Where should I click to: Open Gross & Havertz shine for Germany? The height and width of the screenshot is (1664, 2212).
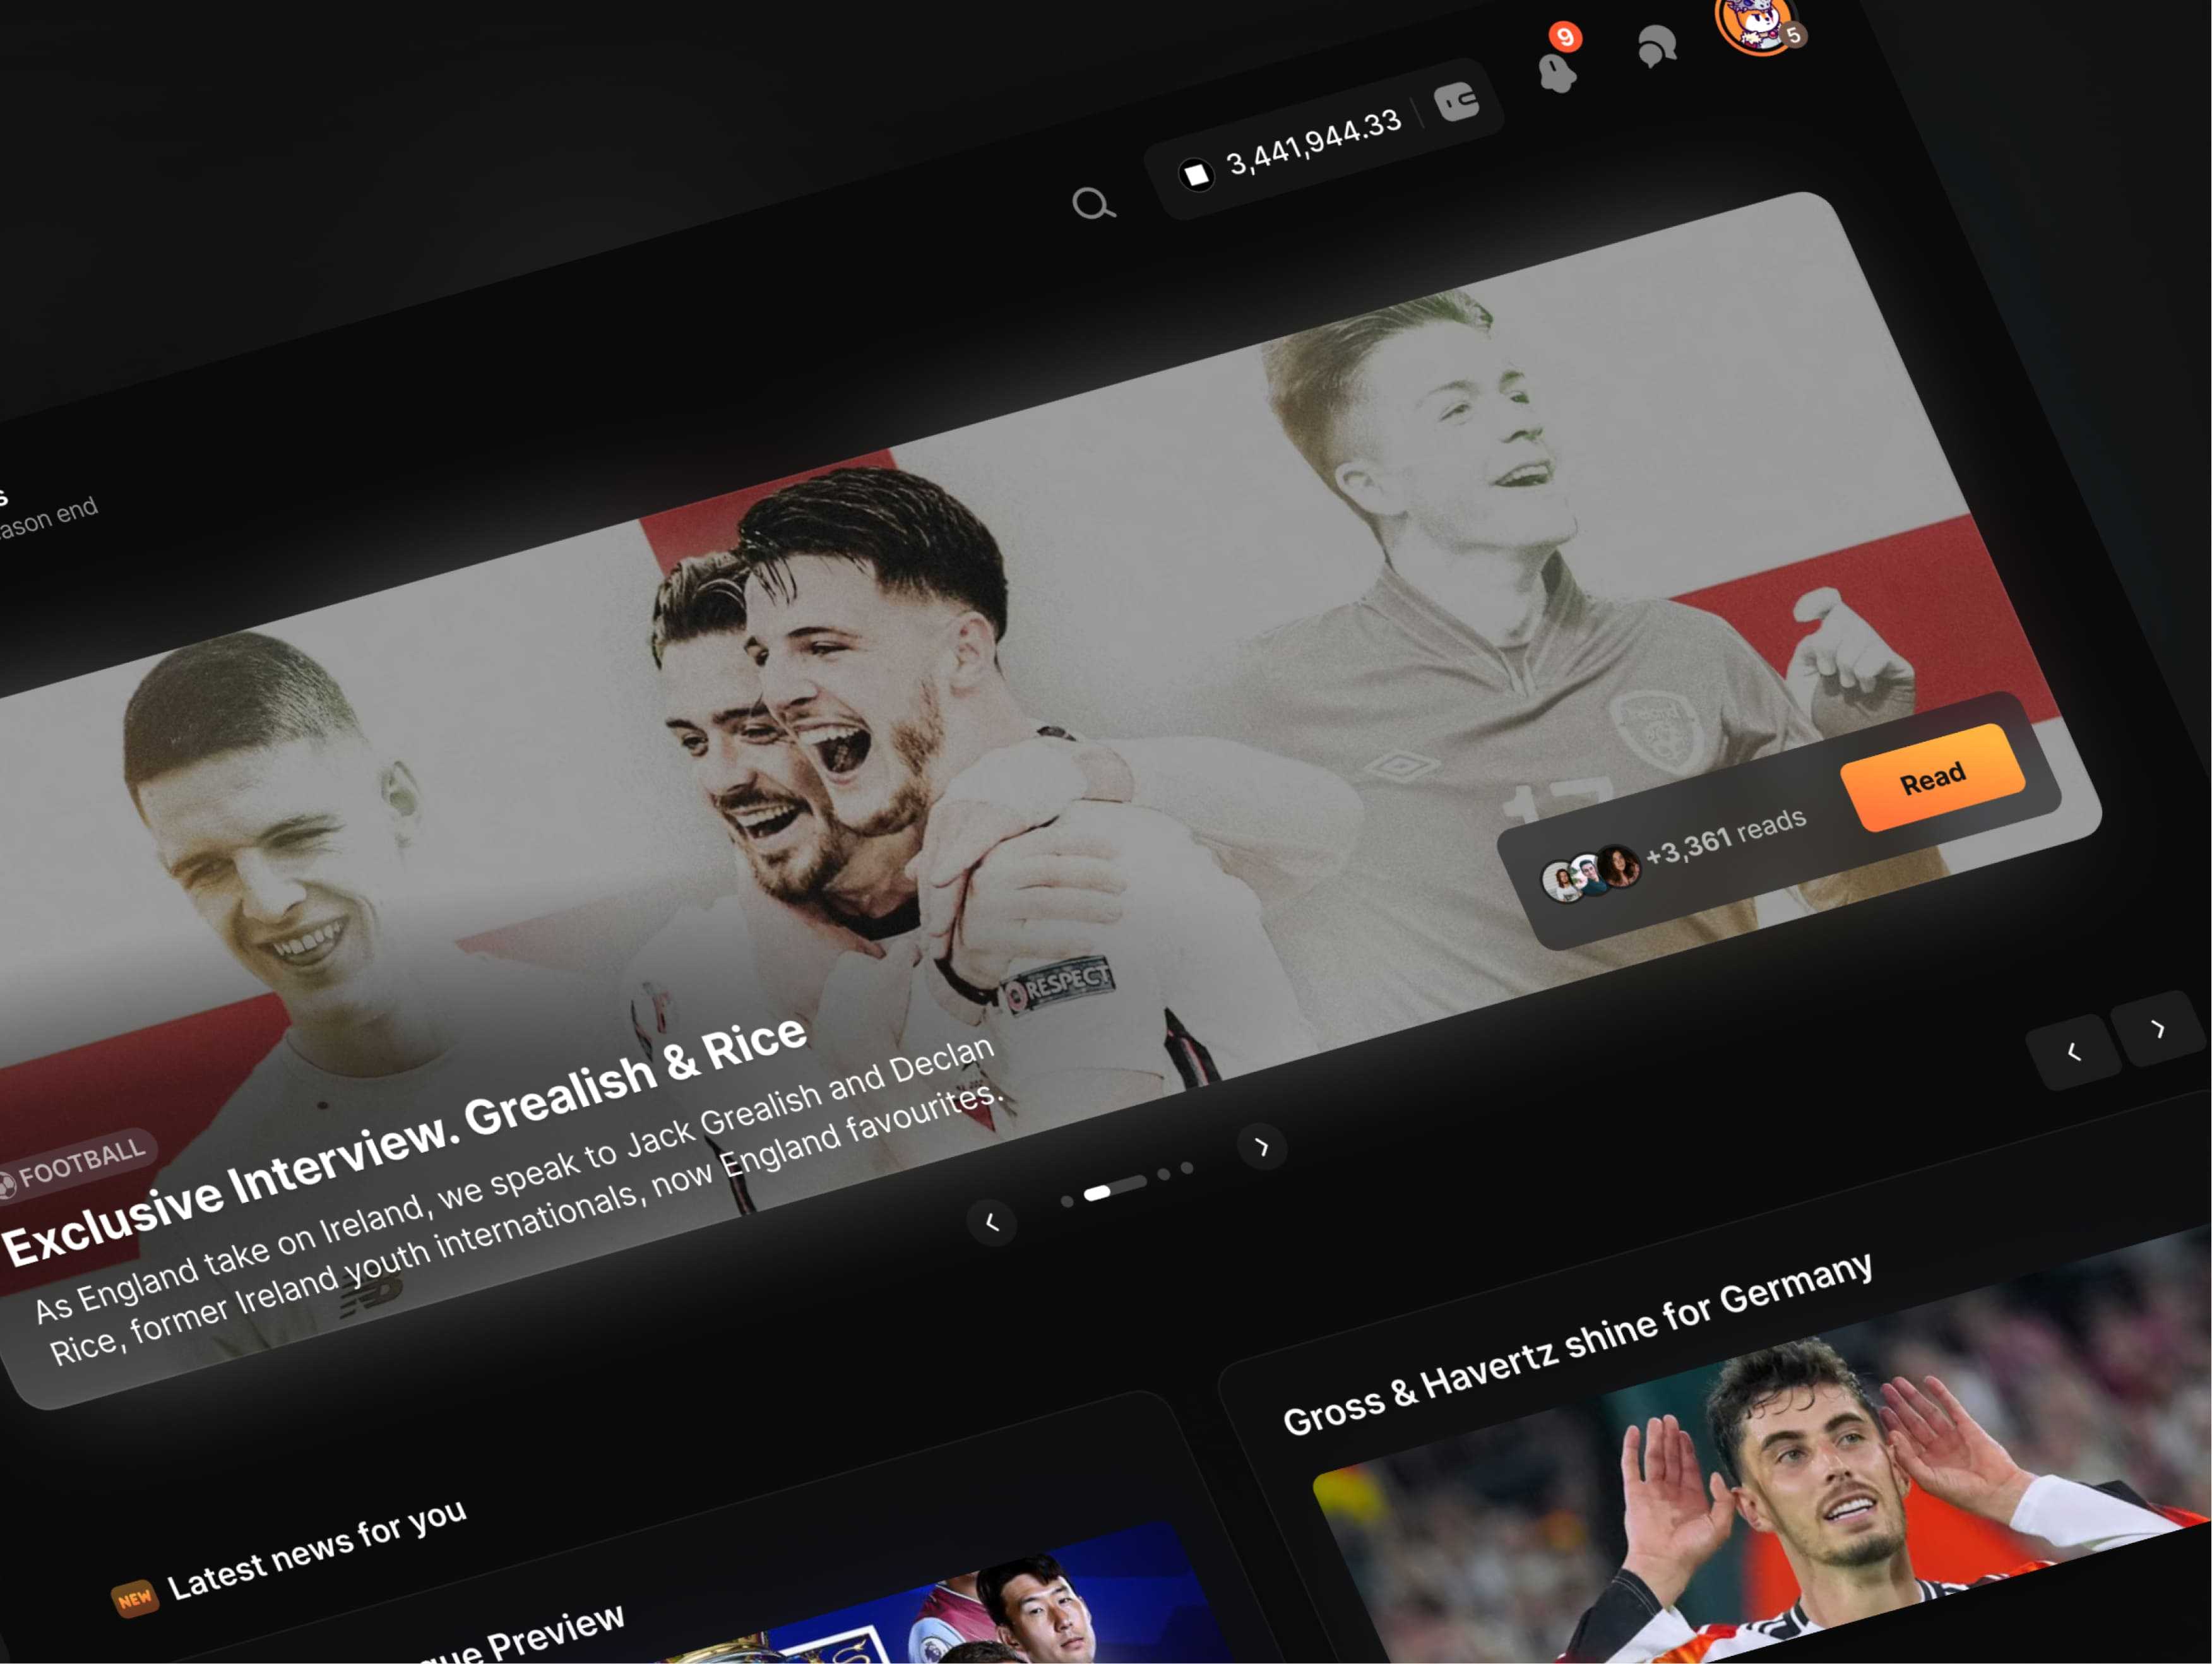(x=1577, y=1343)
